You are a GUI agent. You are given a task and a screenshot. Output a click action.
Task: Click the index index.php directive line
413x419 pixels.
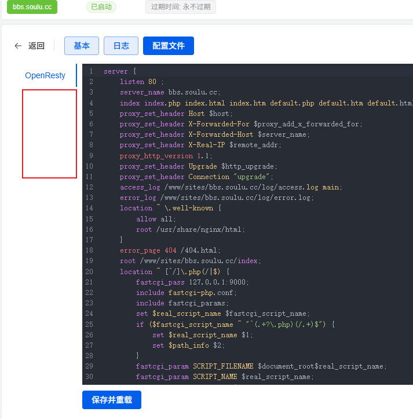point(266,103)
